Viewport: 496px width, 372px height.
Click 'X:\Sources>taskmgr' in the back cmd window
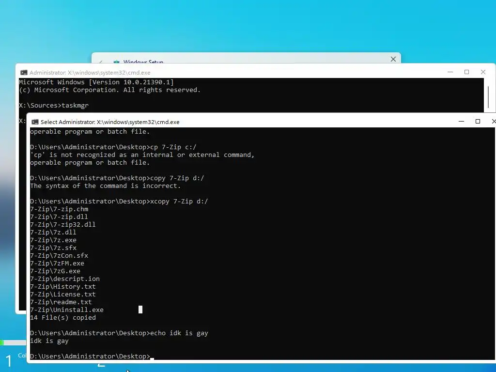tap(54, 105)
